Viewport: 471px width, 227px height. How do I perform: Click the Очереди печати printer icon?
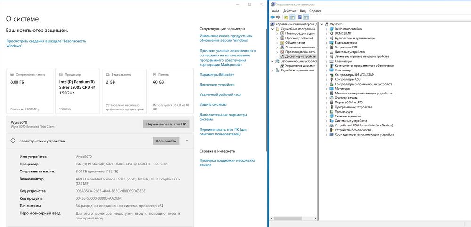pyautogui.click(x=332, y=98)
